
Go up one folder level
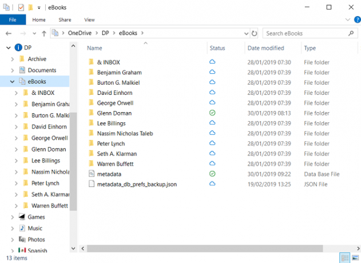[44, 34]
